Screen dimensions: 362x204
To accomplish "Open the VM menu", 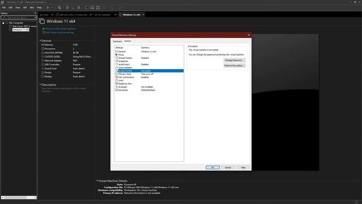I will [x=25, y=7].
